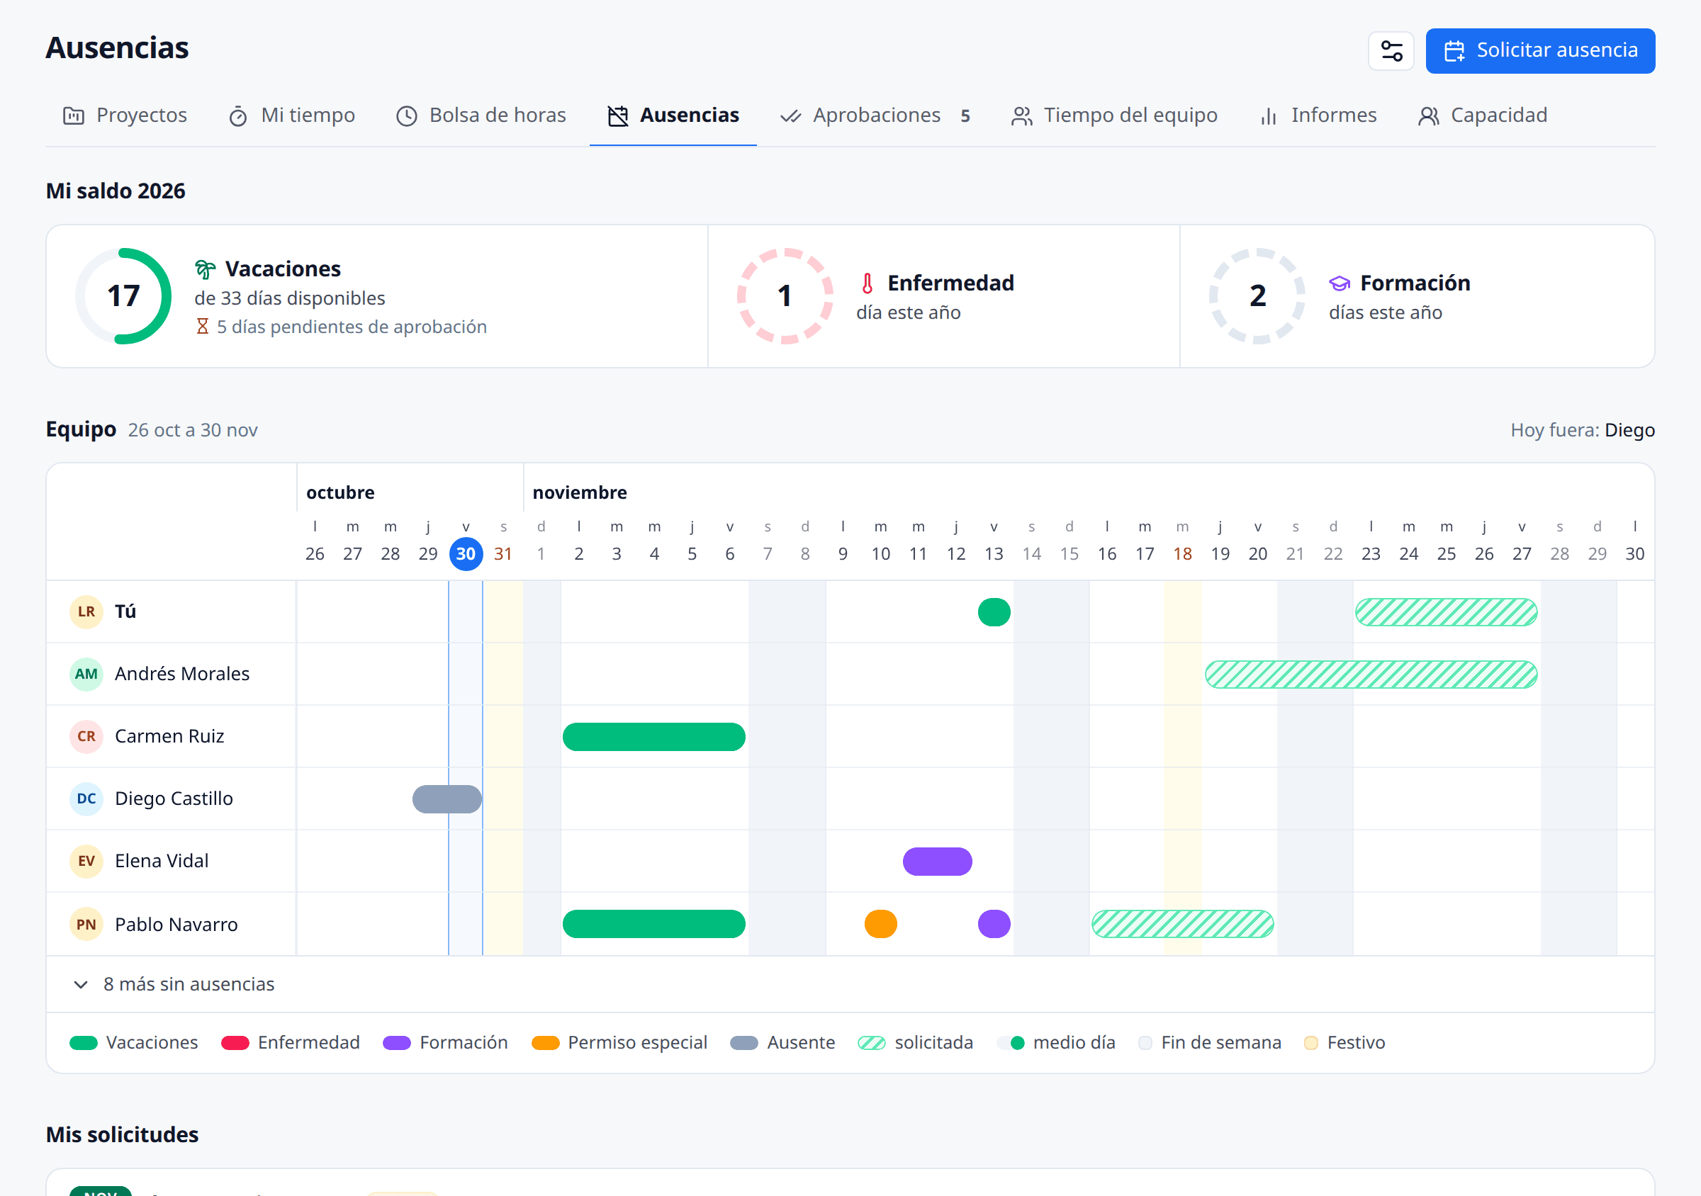Open Pablo Navarro's requested bar 16-20 November
Viewport: 1701px width, 1196px height.
click(x=1182, y=924)
